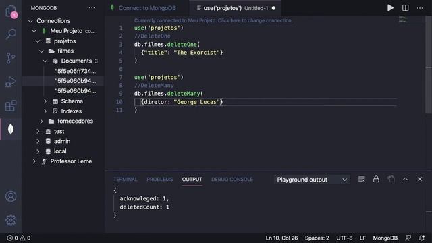Image resolution: width=432 pixels, height=243 pixels.
Task: Open the output log in editor
Action: [391, 180]
